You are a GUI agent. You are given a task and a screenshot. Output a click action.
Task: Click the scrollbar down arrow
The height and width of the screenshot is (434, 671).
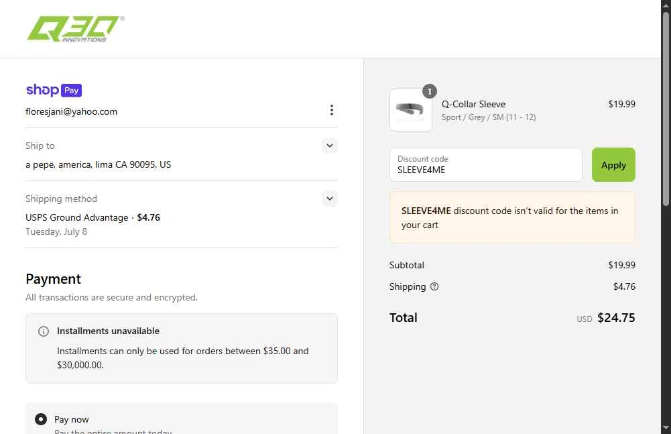point(666,428)
